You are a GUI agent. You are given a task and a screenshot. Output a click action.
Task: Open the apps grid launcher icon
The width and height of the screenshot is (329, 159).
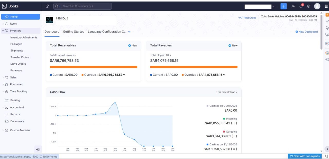[x=326, y=6]
